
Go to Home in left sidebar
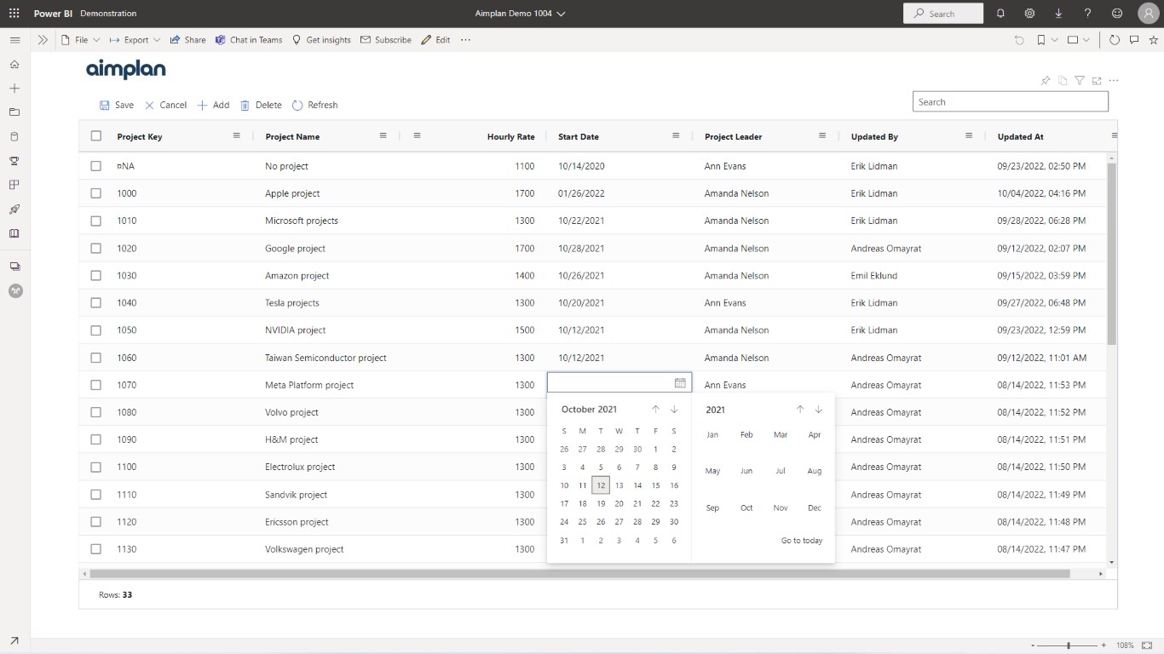(x=14, y=64)
